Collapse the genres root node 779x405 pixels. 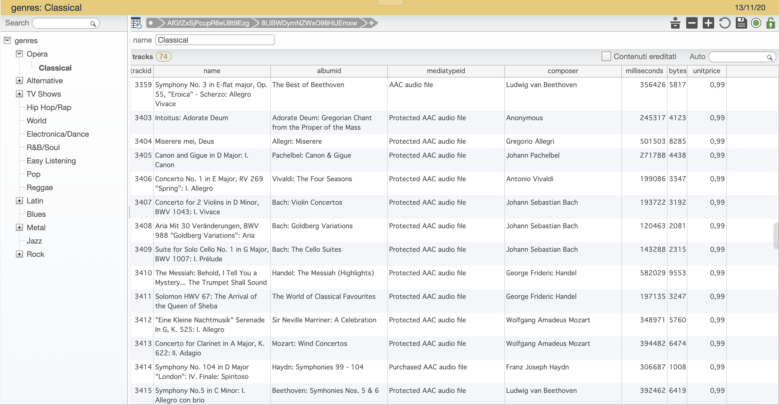pos(7,40)
